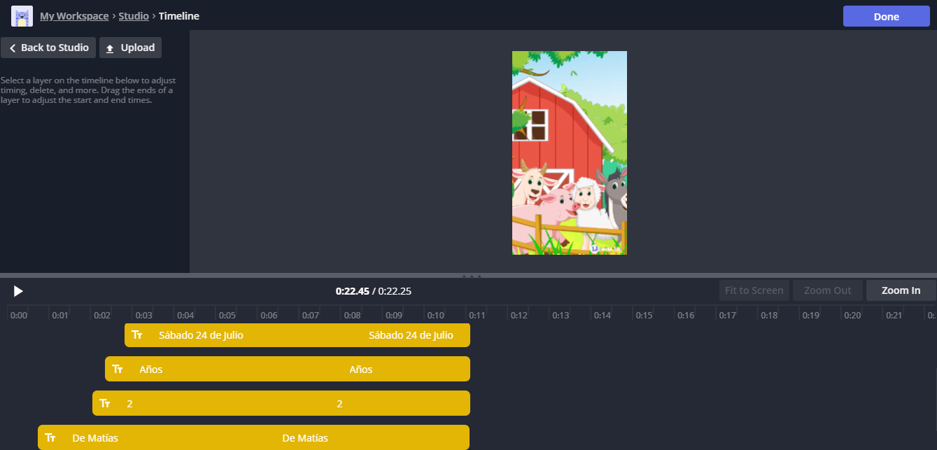Viewport: 937px width, 450px height.
Task: Click the 0:05 mark on timeline ruler
Action: pyautogui.click(x=227, y=316)
